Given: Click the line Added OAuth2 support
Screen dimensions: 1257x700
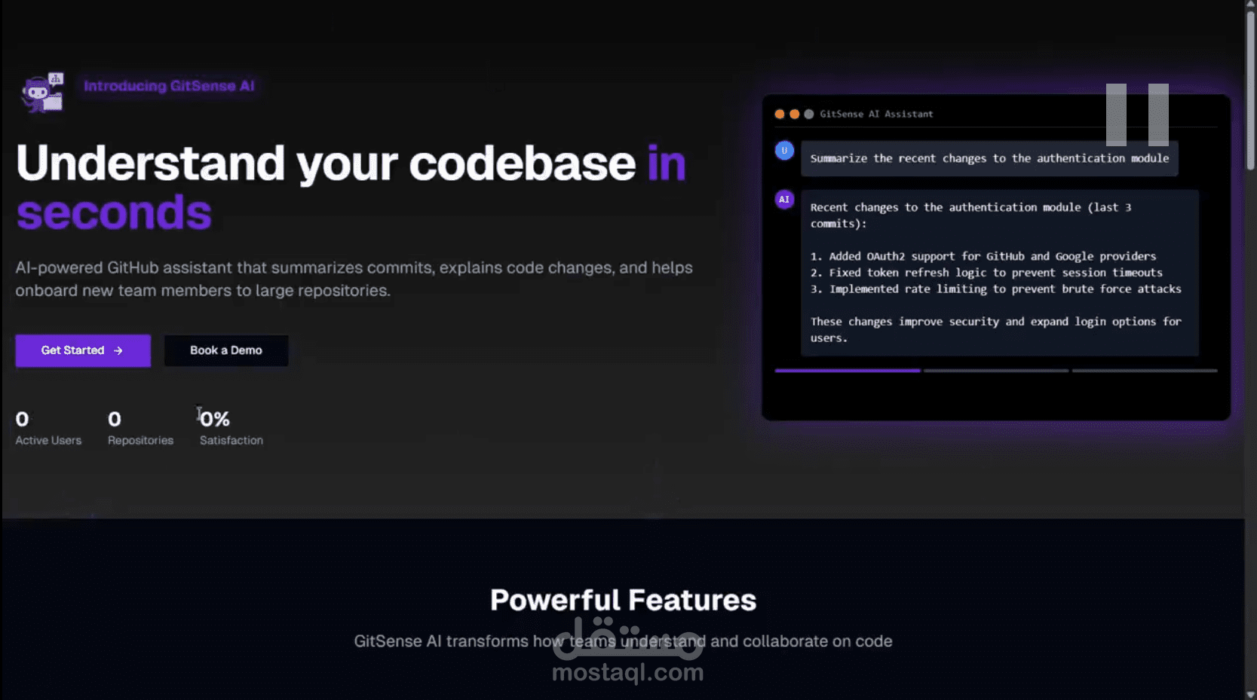Looking at the screenshot, I should [983, 256].
